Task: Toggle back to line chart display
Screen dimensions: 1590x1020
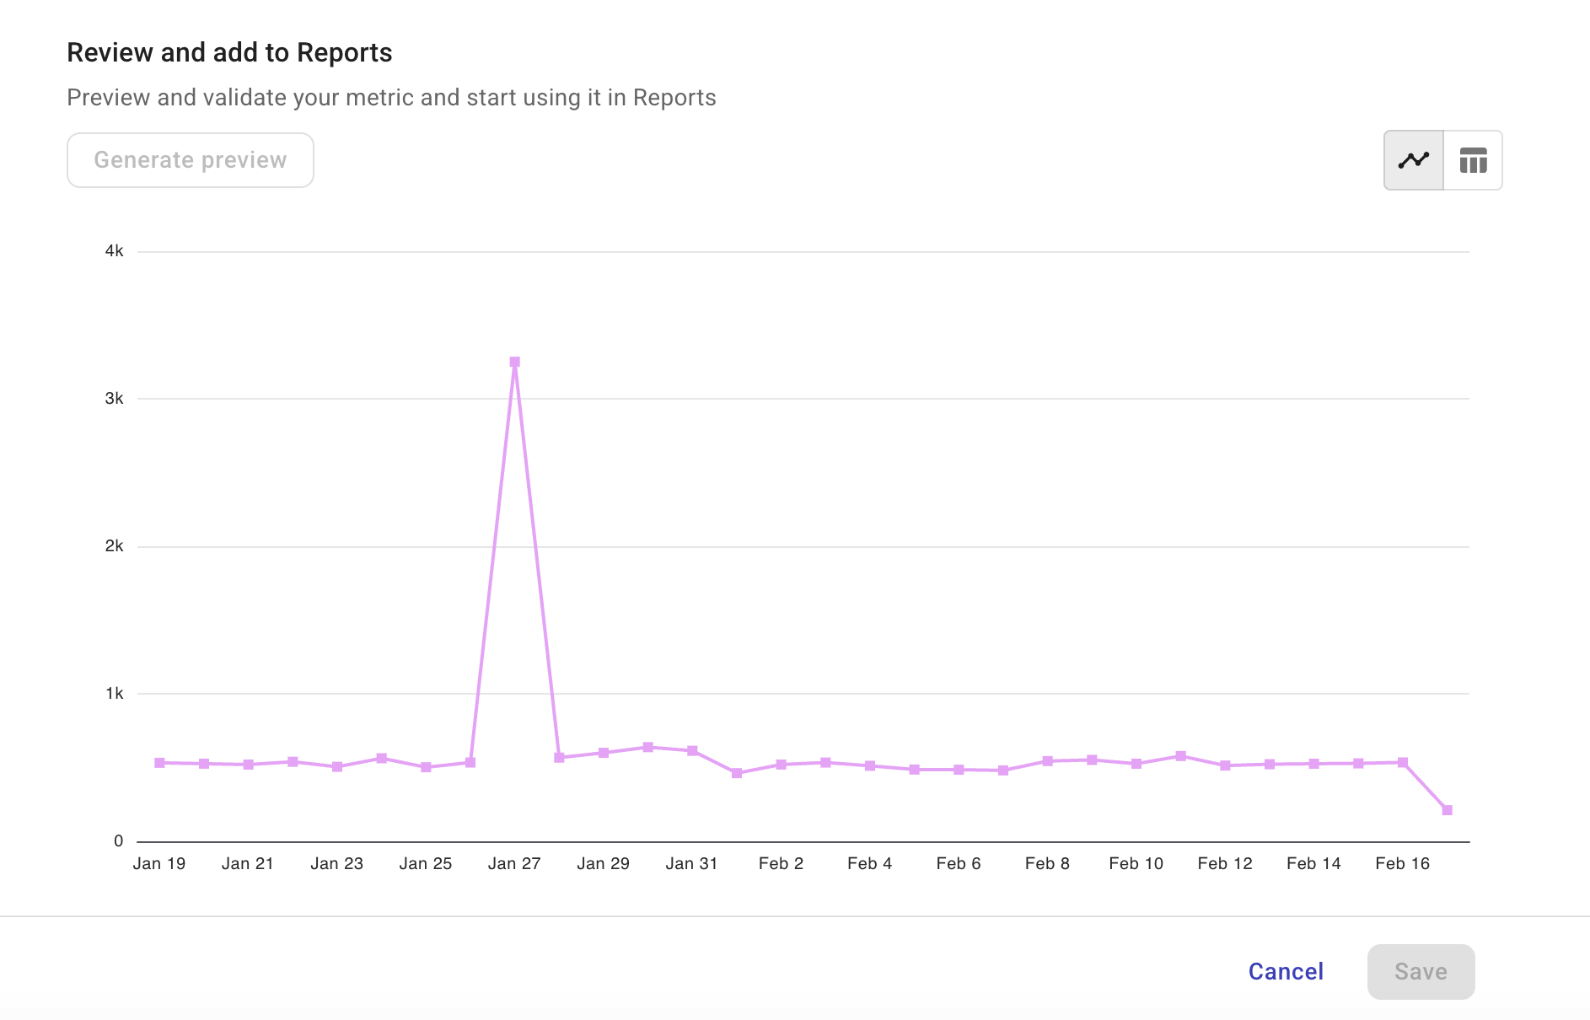Action: pos(1412,159)
